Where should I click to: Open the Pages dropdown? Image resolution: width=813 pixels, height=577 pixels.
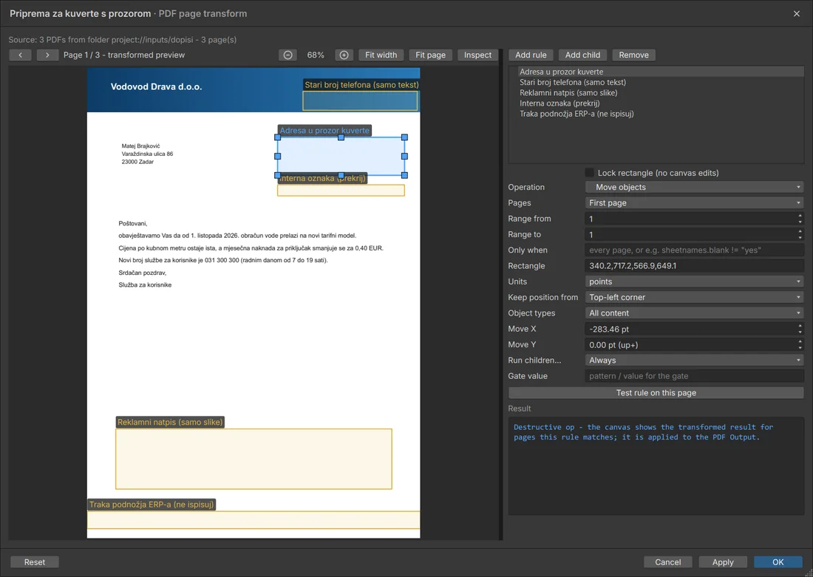(x=694, y=202)
